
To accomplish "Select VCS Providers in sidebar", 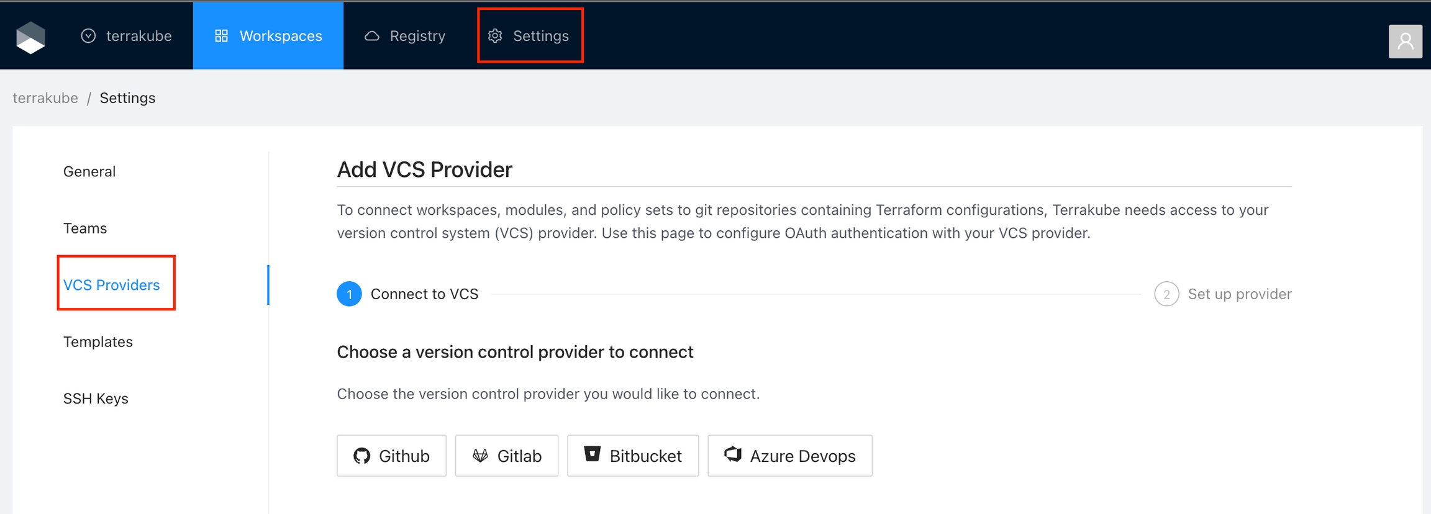I will 112,285.
